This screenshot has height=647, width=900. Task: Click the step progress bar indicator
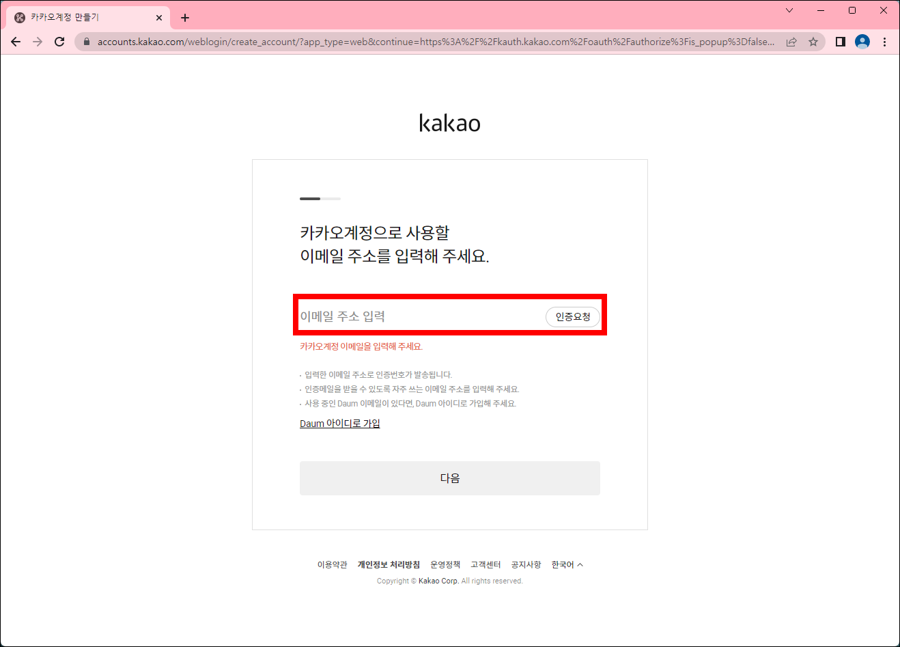pyautogui.click(x=320, y=199)
